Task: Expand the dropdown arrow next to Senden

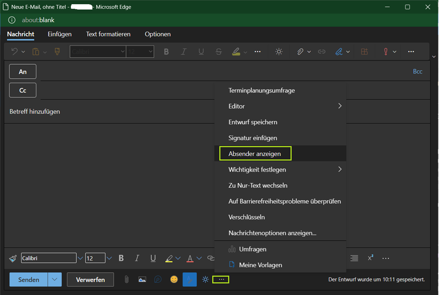Action: coord(54,280)
